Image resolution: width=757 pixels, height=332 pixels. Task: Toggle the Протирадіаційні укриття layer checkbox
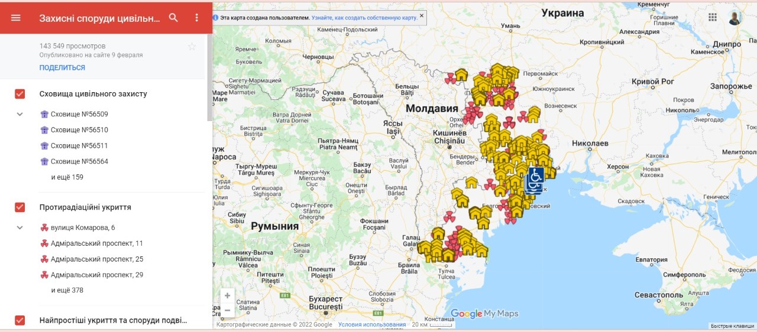click(20, 207)
